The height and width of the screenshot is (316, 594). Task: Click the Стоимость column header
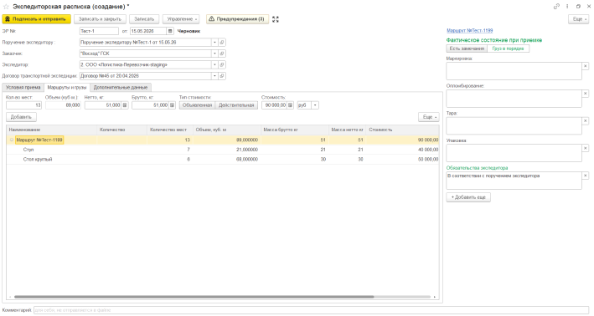tap(402, 130)
